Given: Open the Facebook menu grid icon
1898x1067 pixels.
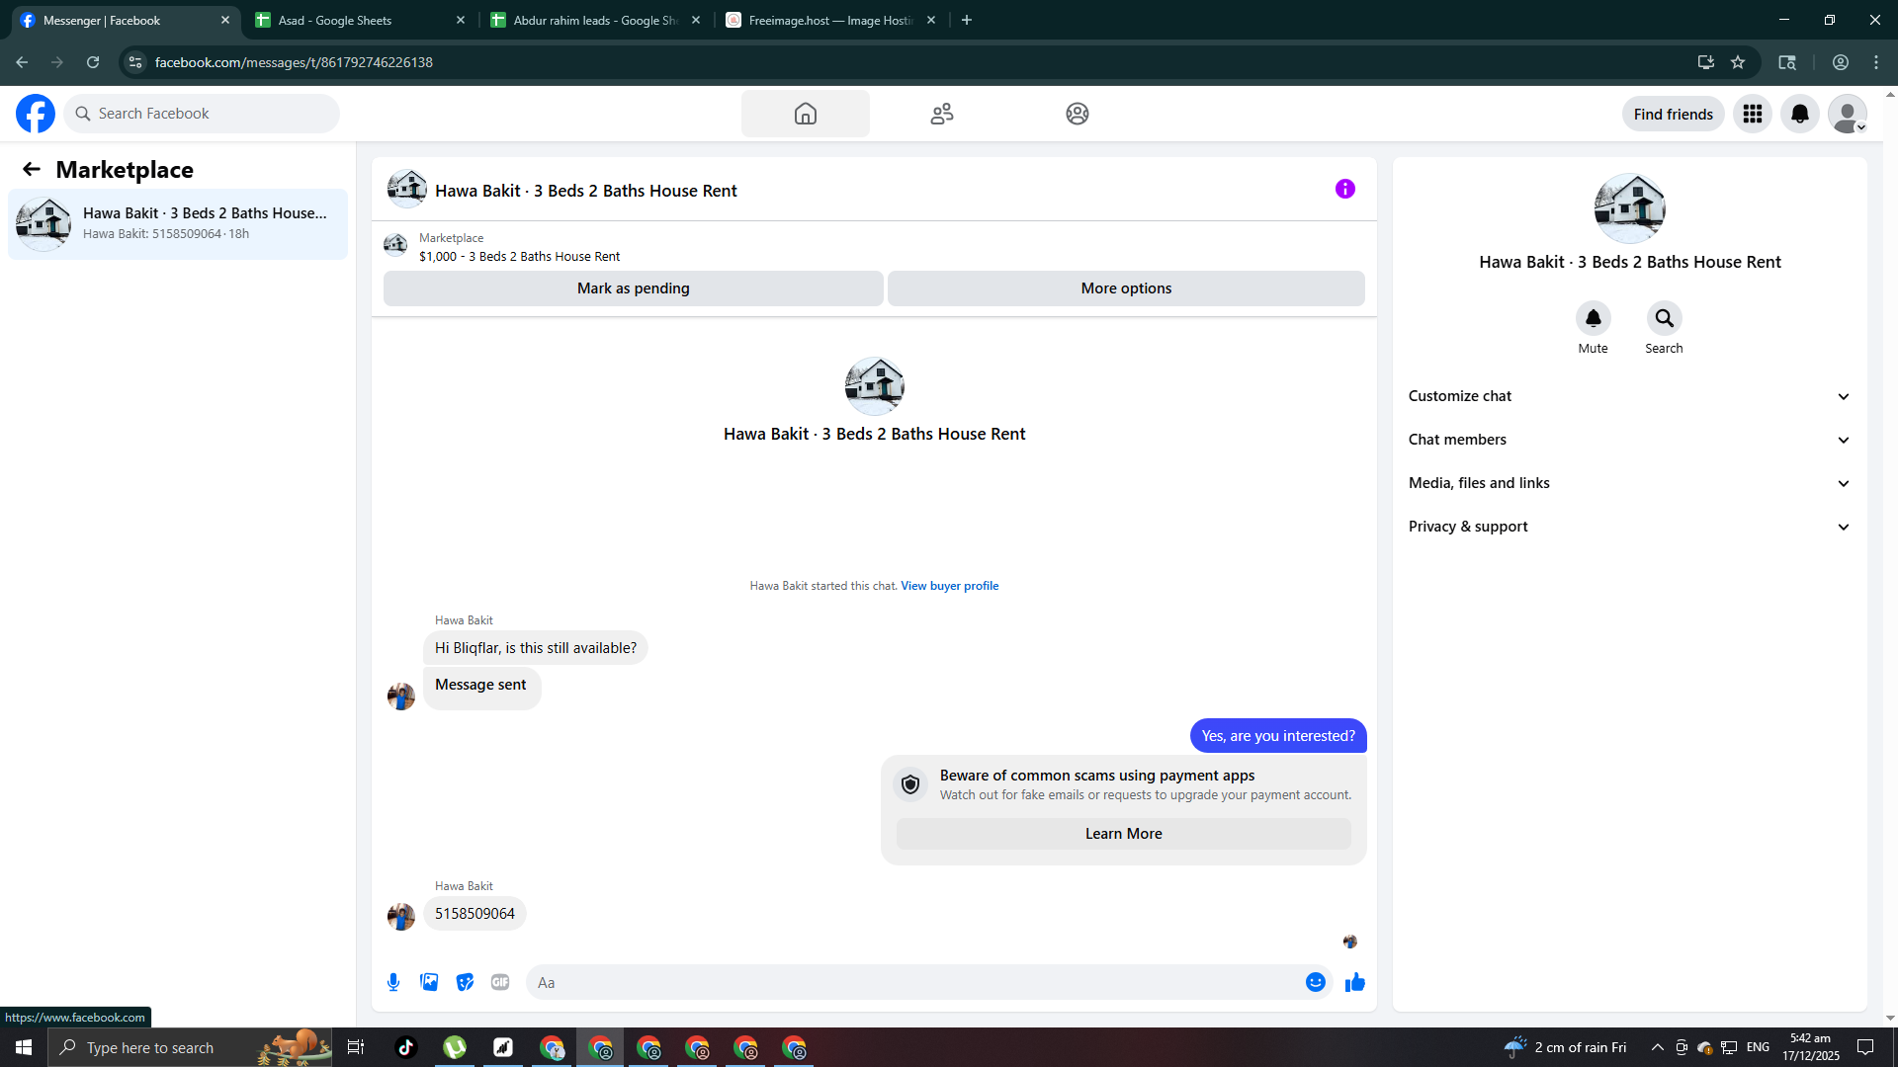Looking at the screenshot, I should pos(1752,114).
